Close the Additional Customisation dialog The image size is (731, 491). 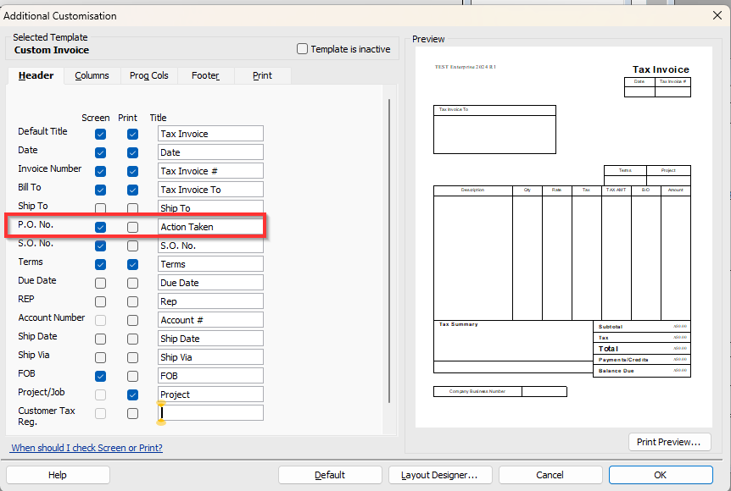717,15
